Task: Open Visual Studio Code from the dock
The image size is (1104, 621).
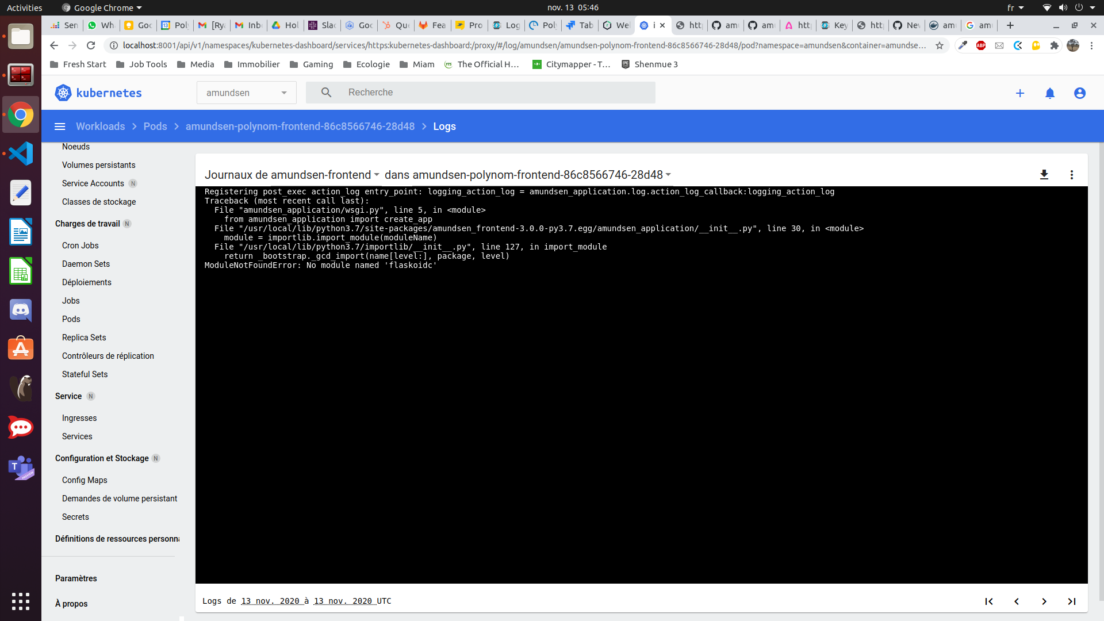Action: [x=20, y=154]
